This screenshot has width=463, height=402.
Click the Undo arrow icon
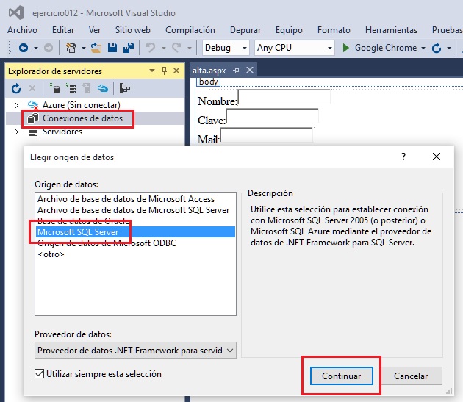pos(151,48)
